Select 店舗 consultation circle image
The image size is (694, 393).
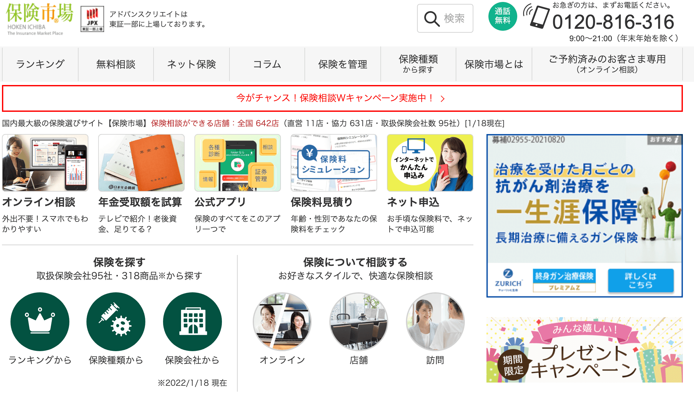(x=359, y=322)
